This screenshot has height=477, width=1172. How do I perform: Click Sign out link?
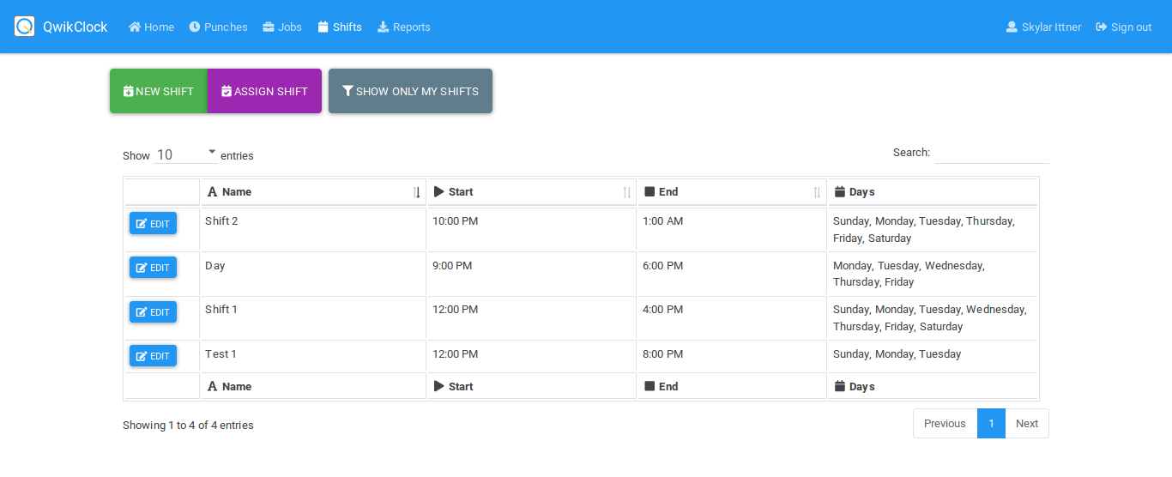[1124, 27]
